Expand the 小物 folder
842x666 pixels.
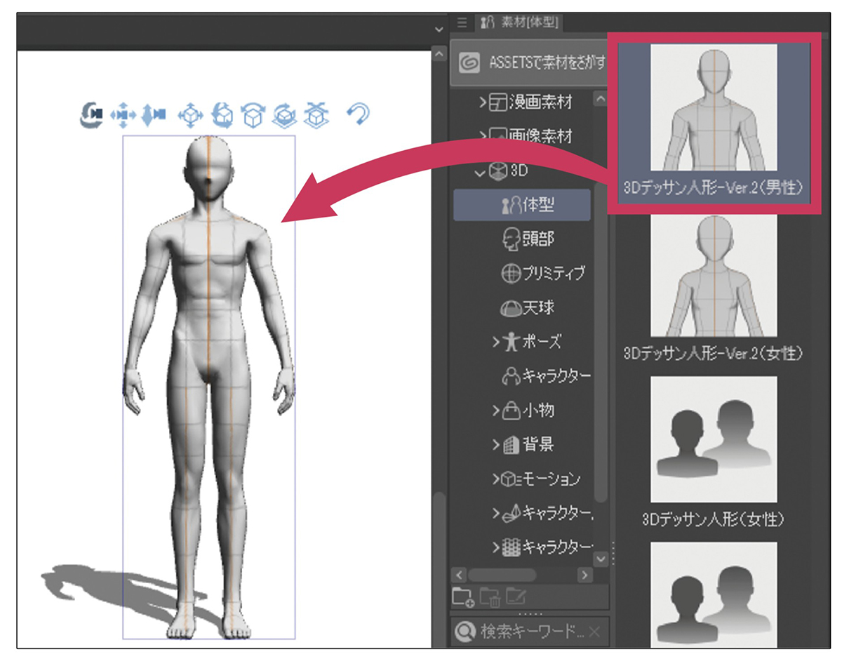(x=496, y=411)
